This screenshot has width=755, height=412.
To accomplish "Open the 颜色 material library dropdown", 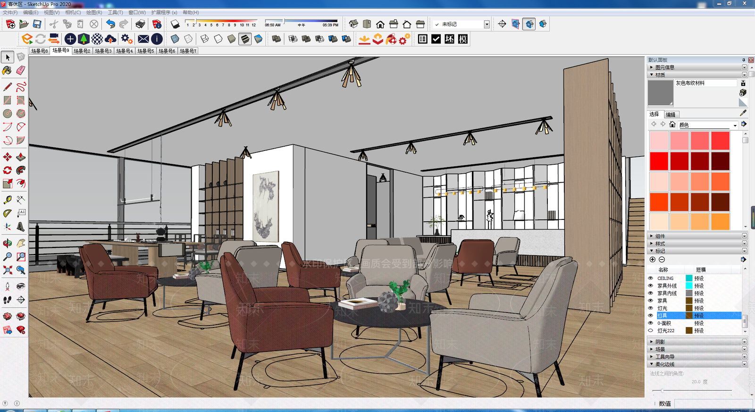I will tap(735, 125).
